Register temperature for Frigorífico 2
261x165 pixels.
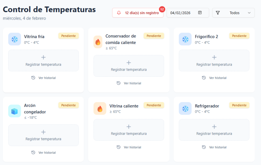(214, 61)
